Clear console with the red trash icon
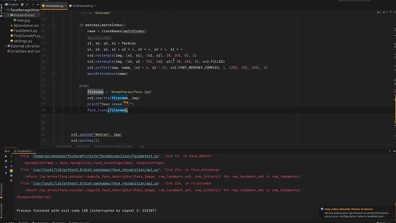 tap(11, 180)
